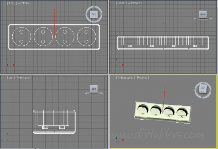Open the [Left] view label menu
Screen dimensions: 218x149
(11, 78)
